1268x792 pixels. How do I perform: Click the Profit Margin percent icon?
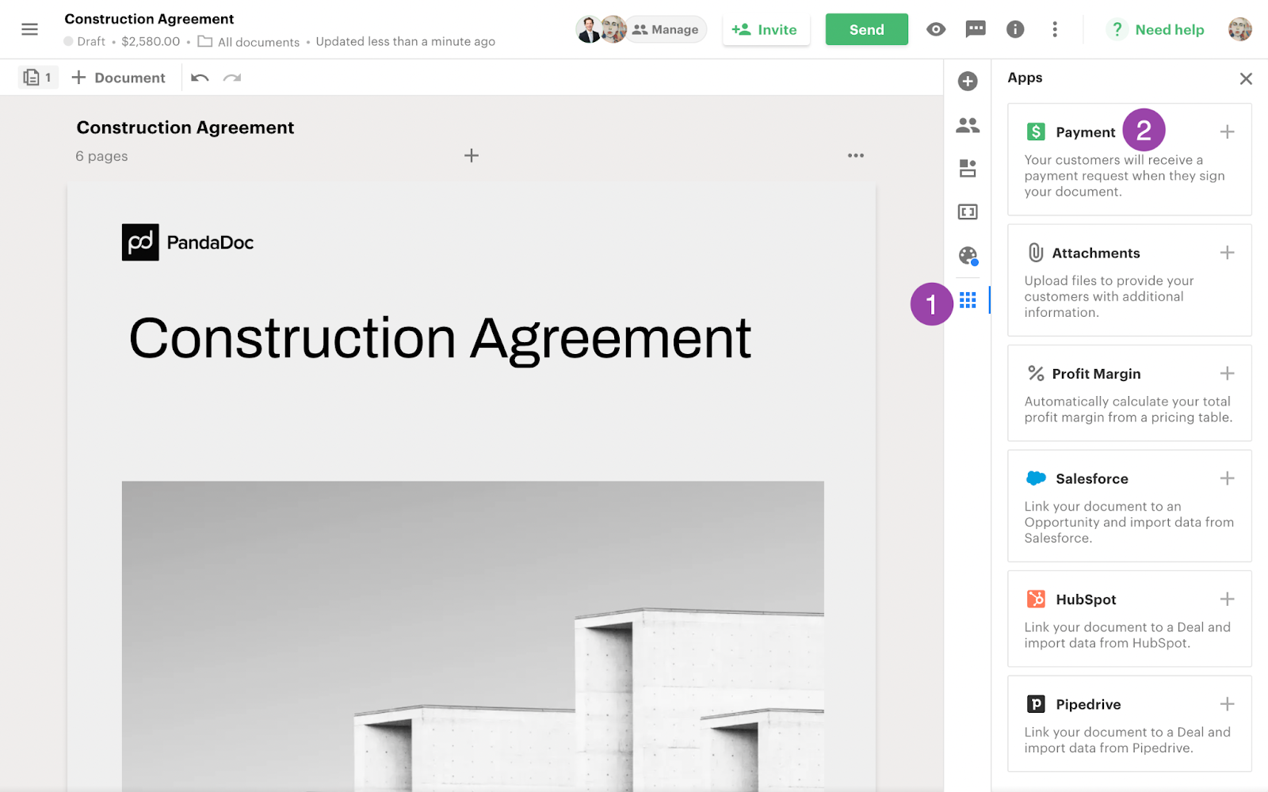[1036, 373]
